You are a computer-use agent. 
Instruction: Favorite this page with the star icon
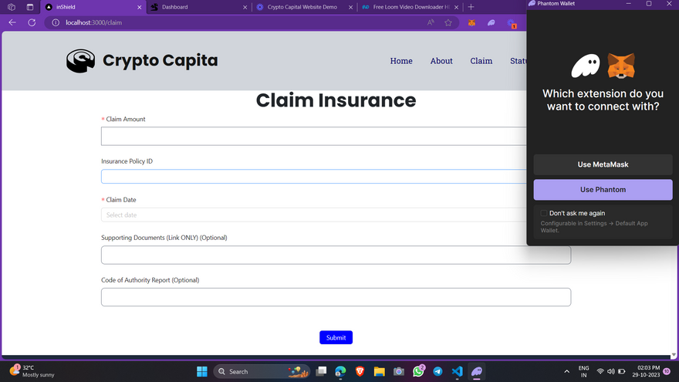pyautogui.click(x=448, y=22)
